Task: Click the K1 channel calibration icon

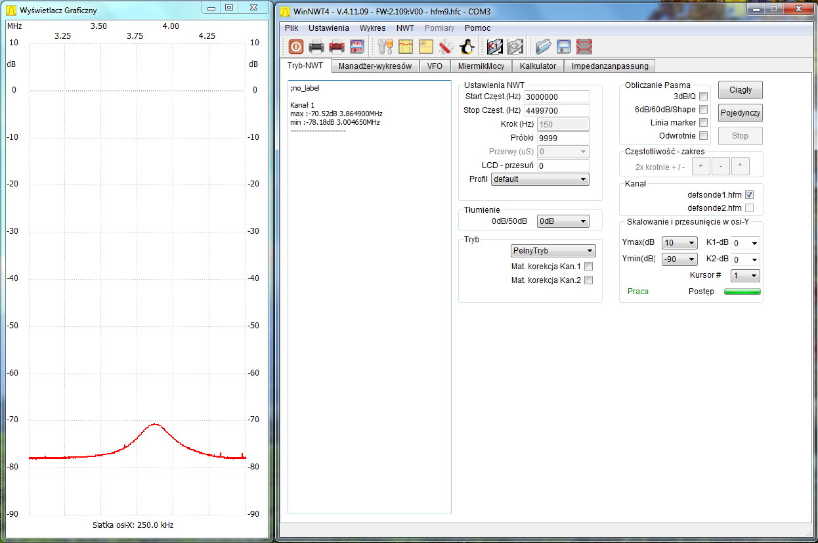Action: 494,47
